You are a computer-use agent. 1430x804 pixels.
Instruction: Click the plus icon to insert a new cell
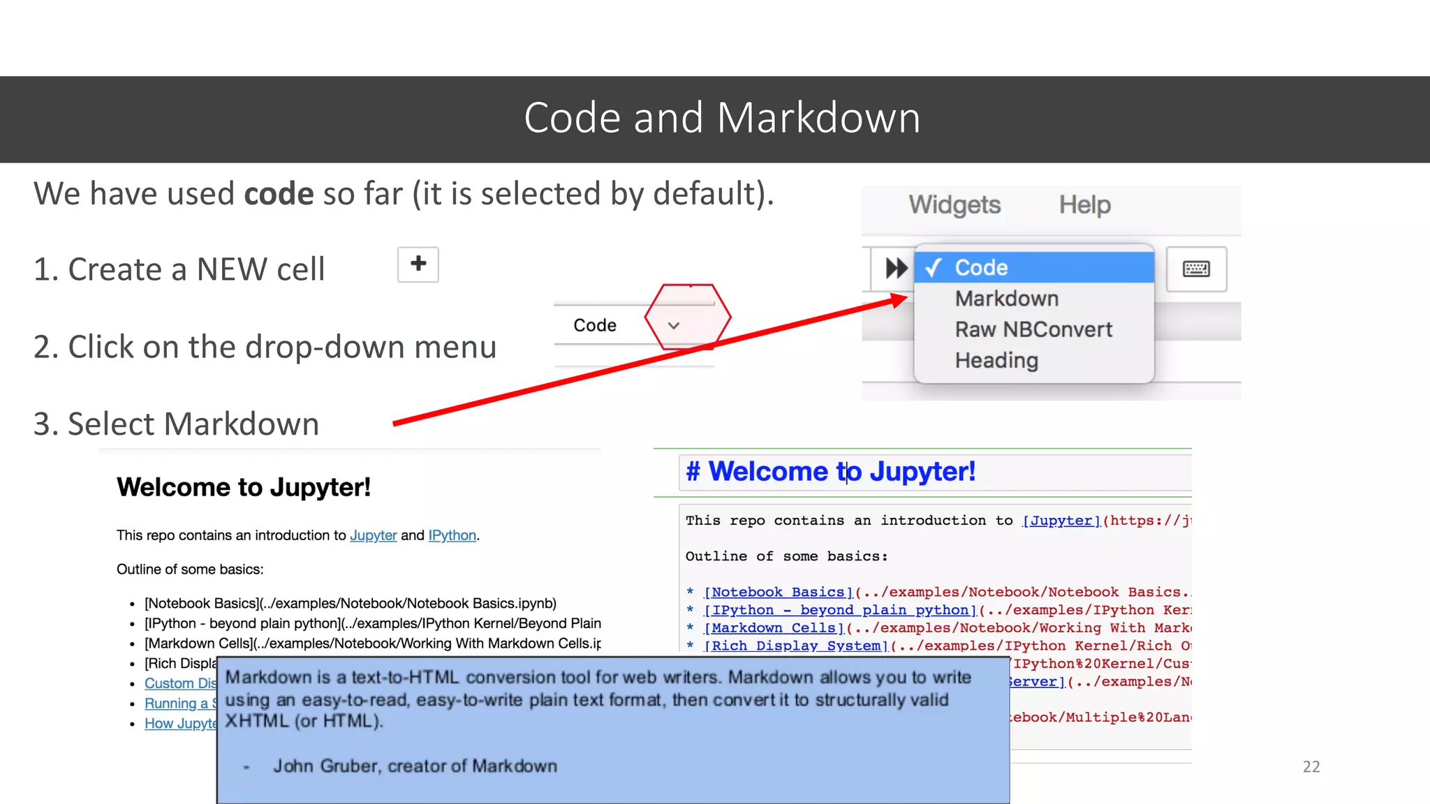[418, 265]
